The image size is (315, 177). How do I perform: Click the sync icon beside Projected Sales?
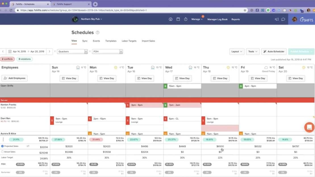pos(28,146)
